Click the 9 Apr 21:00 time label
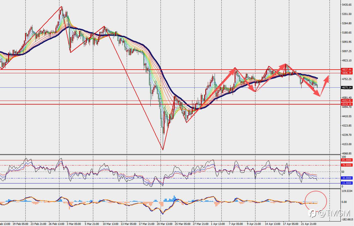 (254, 224)
